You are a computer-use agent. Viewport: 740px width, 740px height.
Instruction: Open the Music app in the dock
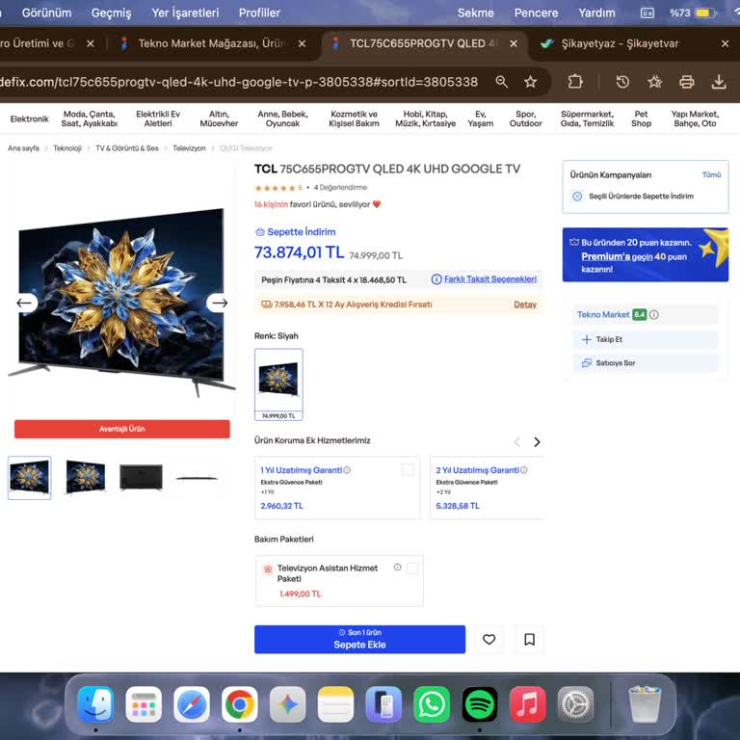point(528,704)
